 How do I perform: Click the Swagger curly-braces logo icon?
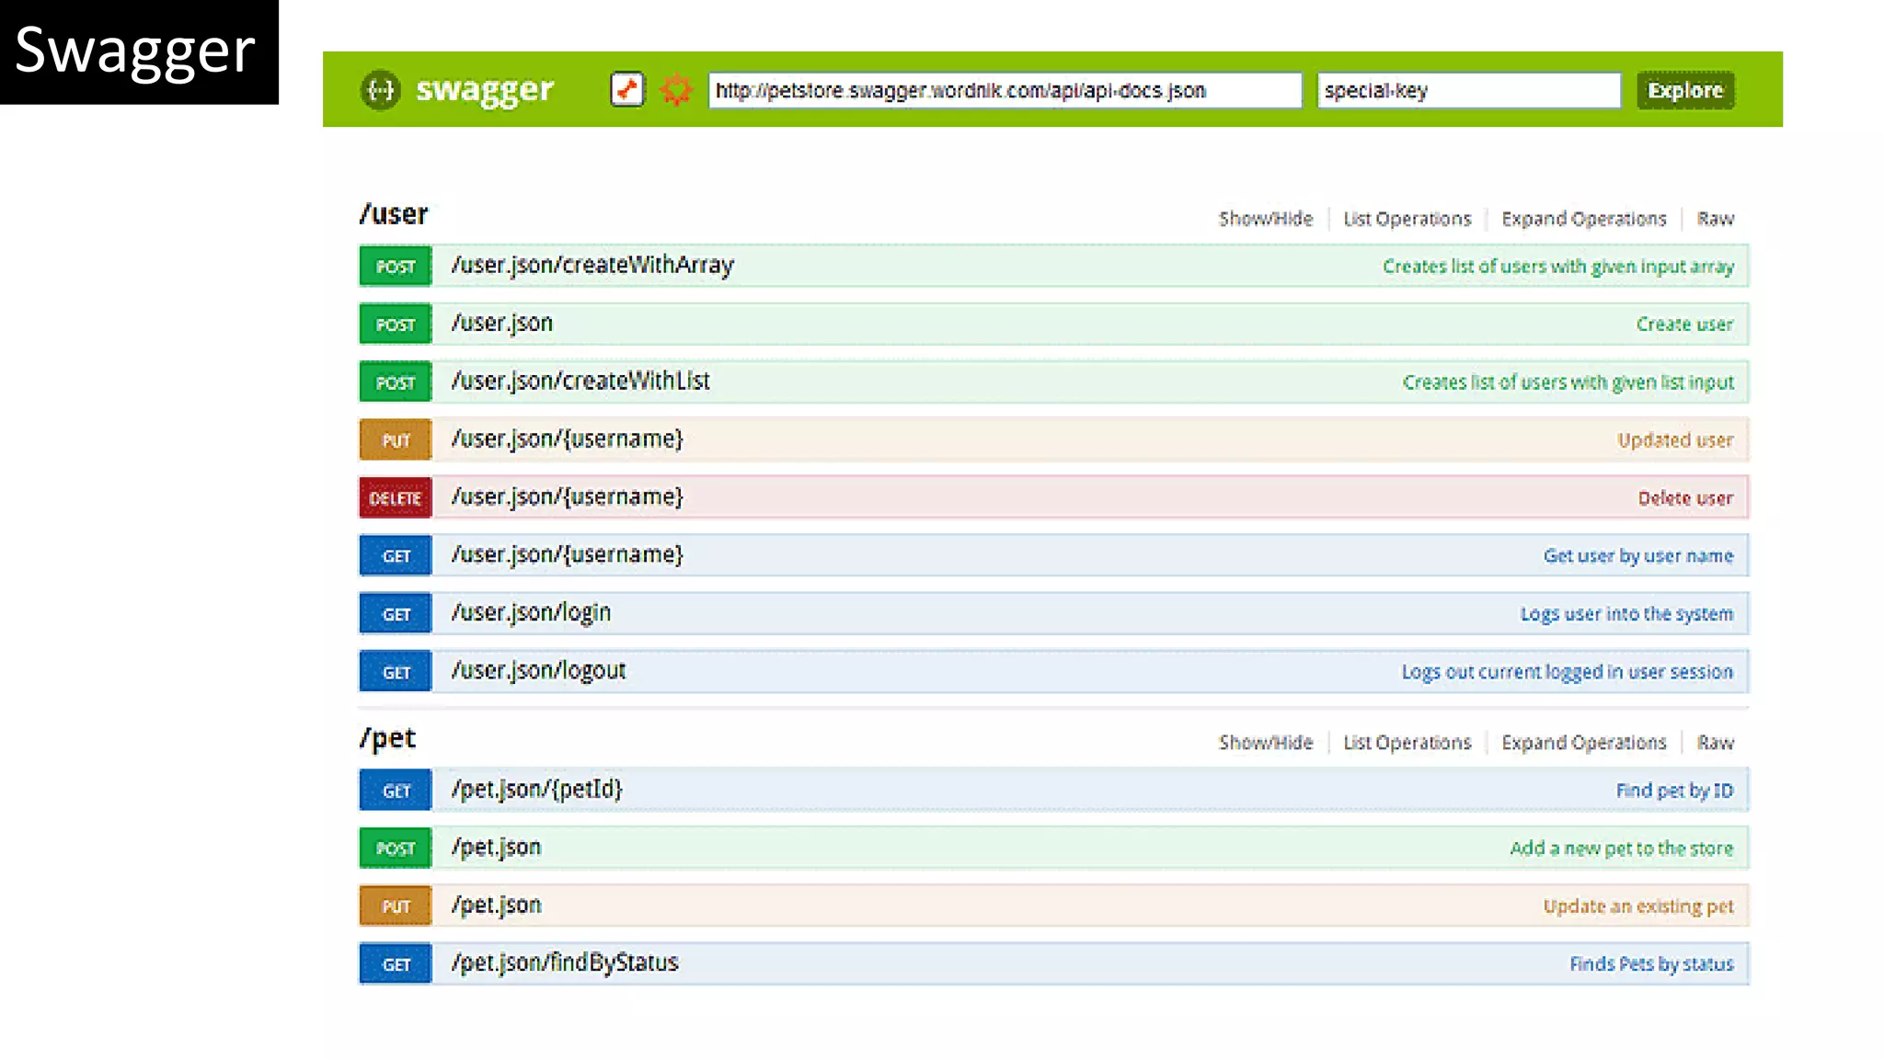point(380,90)
